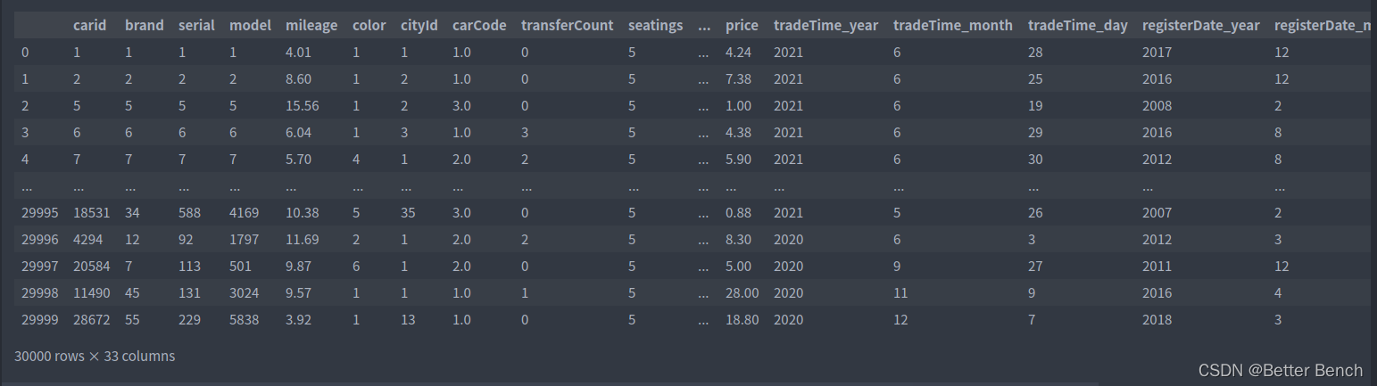Select the tradeTime_year column header
The width and height of the screenshot is (1377, 386).
click(825, 25)
